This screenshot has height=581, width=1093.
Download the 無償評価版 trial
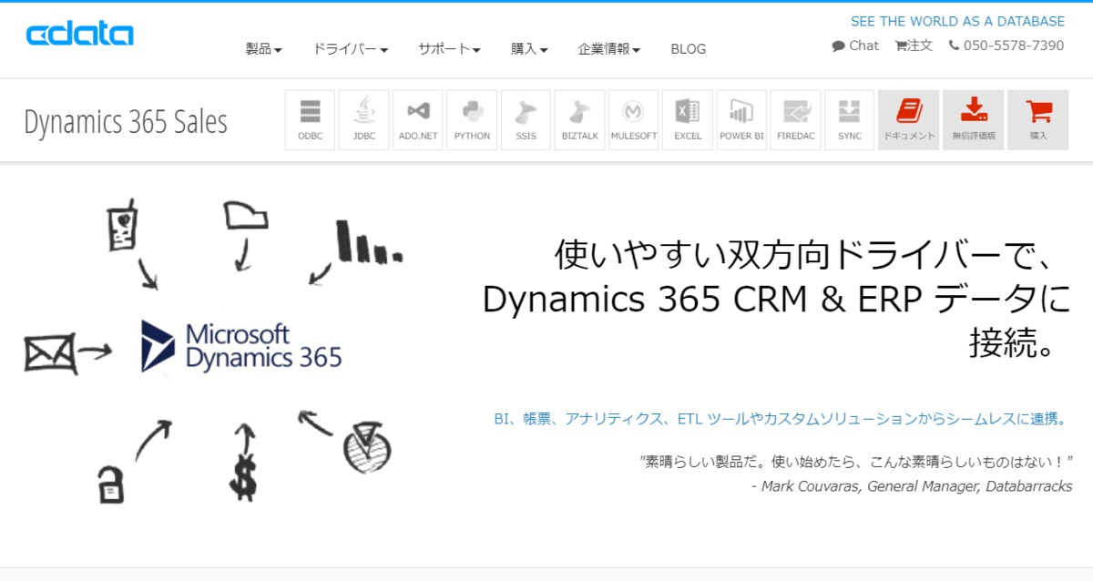pos(974,119)
